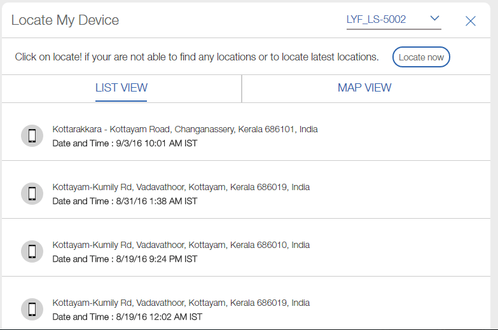Open the LYF_LS-5002 device dropdown
Screen dimensions: 498x330
pyautogui.click(x=394, y=20)
